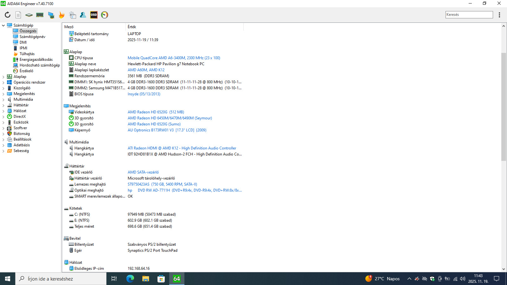This screenshot has height=285, width=507.
Task: Open Energiagazdálkodás in the tree
Action: click(x=33, y=60)
